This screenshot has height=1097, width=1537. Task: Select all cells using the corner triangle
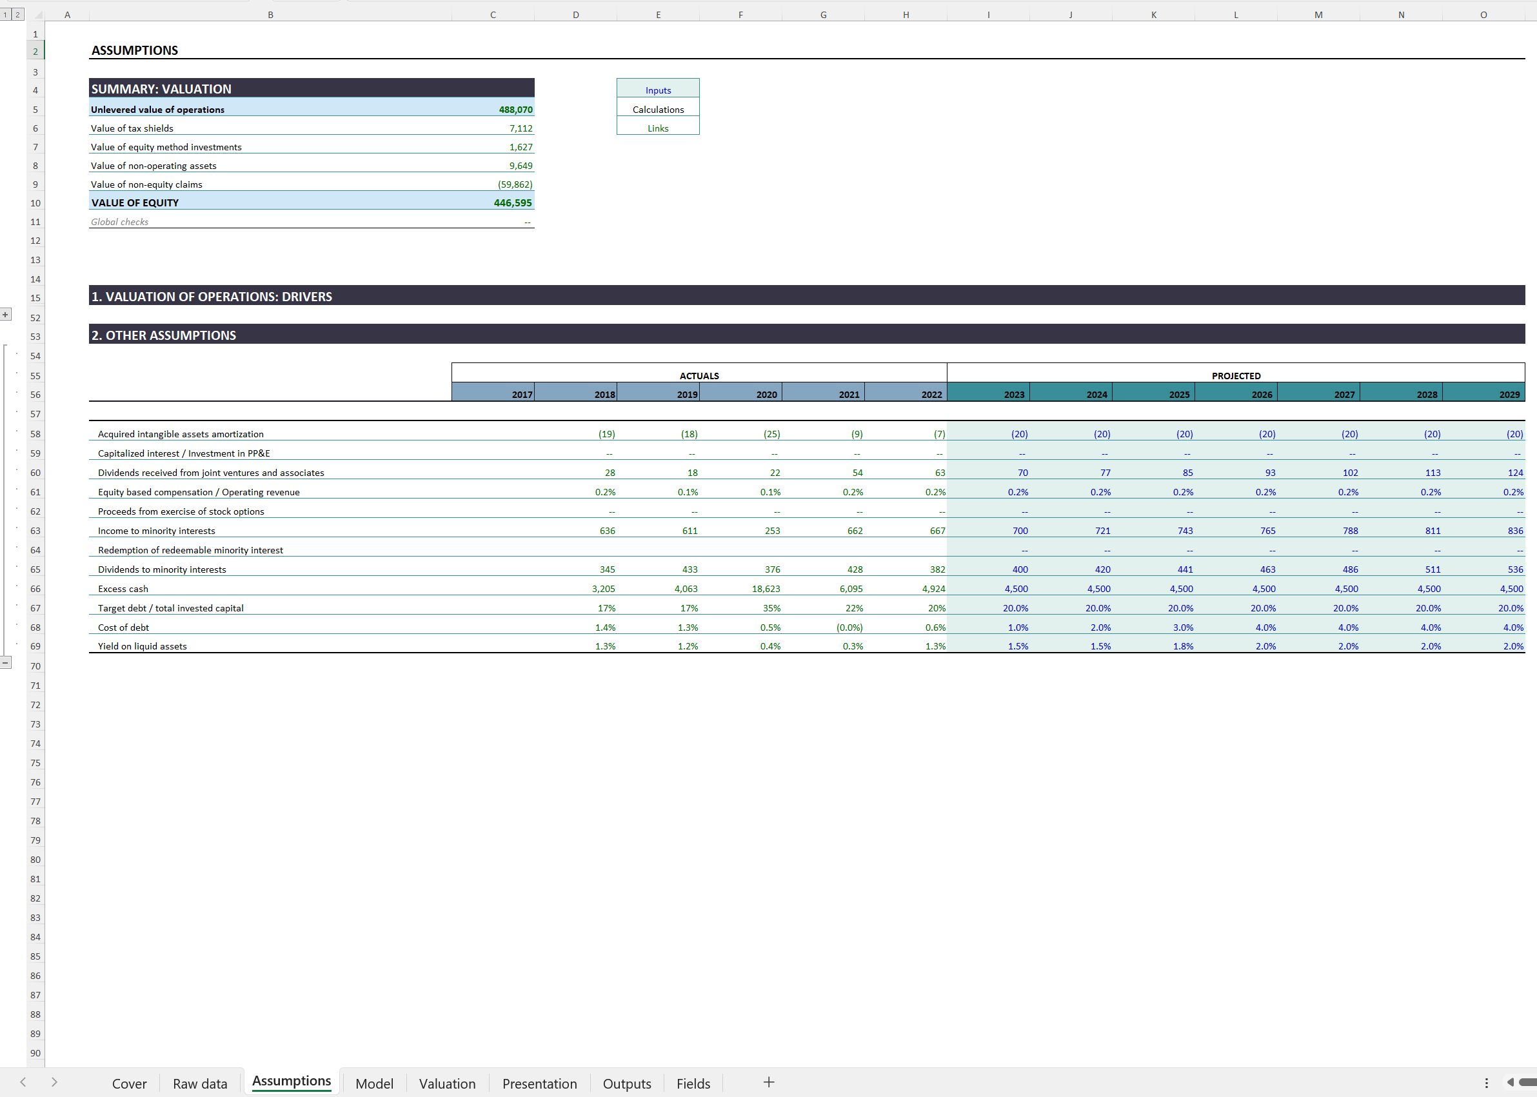tap(39, 14)
